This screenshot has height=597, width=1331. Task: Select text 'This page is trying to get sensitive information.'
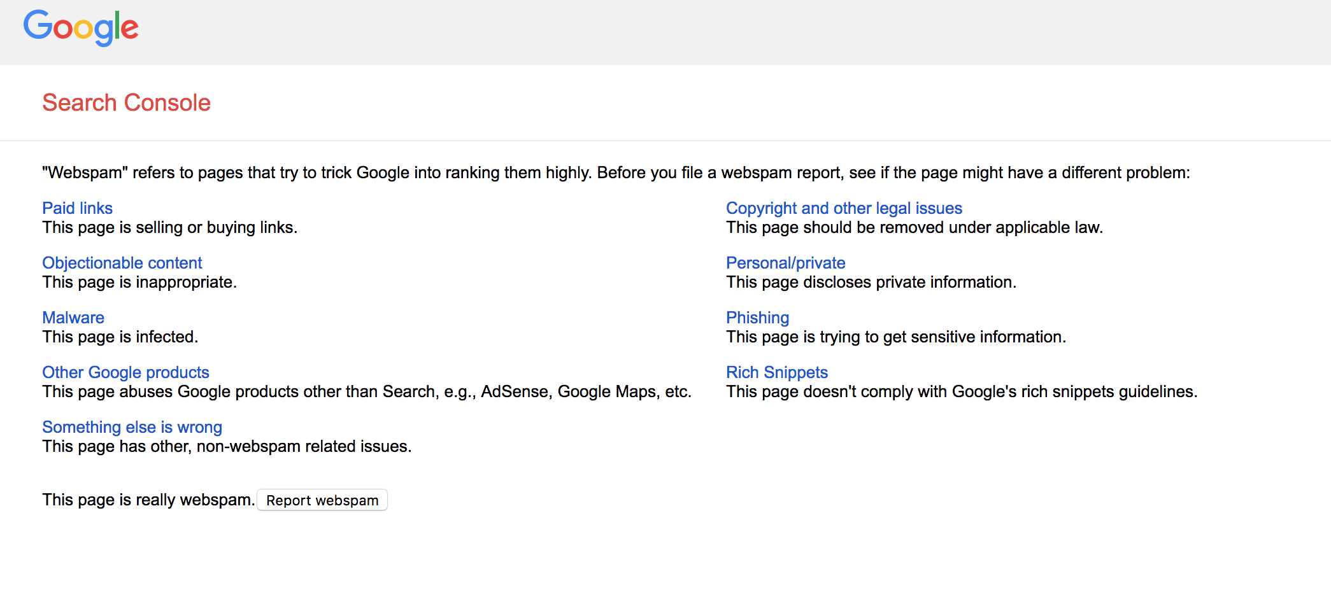896,337
